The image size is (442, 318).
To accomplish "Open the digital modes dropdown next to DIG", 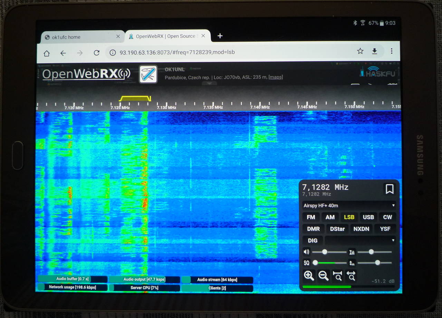I will [x=360, y=240].
